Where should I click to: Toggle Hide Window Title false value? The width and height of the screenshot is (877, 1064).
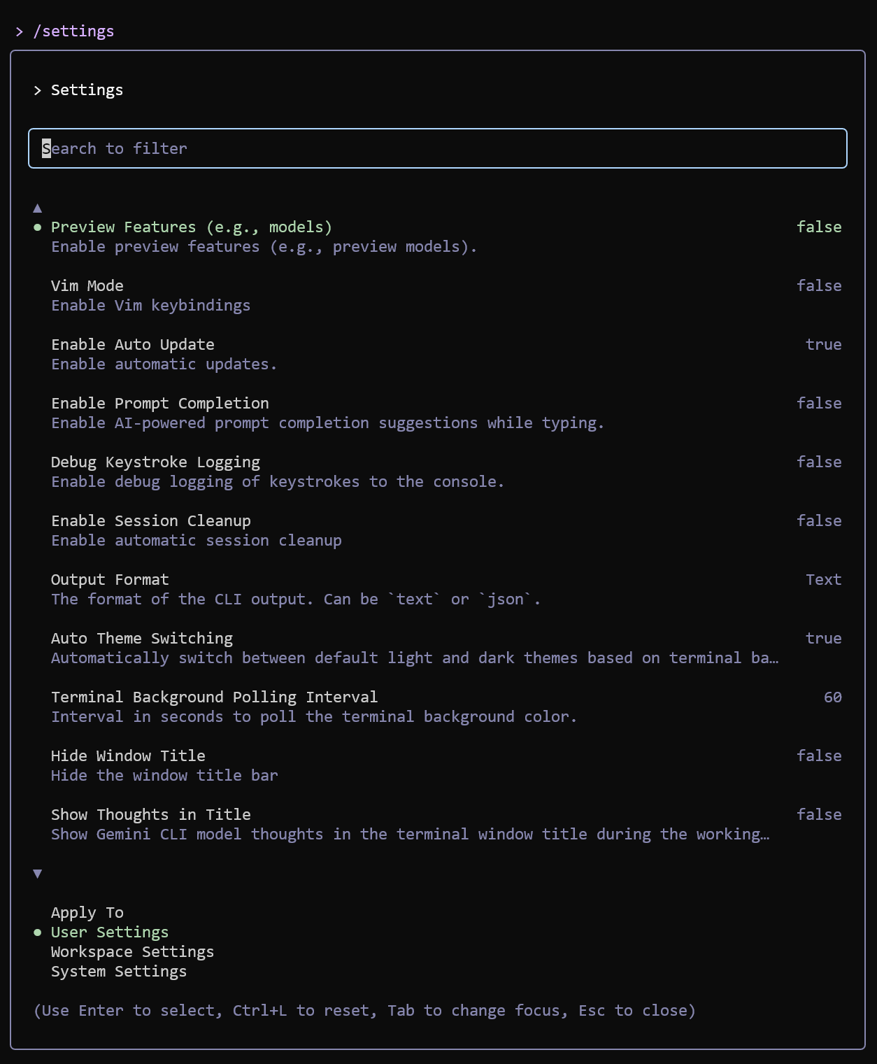pyautogui.click(x=818, y=756)
